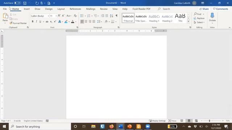This screenshot has width=232, height=130.
Task: Toggle Superscript formatting
Action: pyautogui.click(x=55, y=22)
